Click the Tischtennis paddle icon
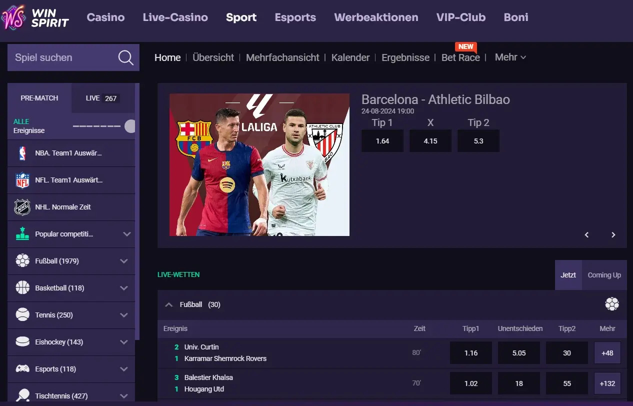 click(22, 395)
